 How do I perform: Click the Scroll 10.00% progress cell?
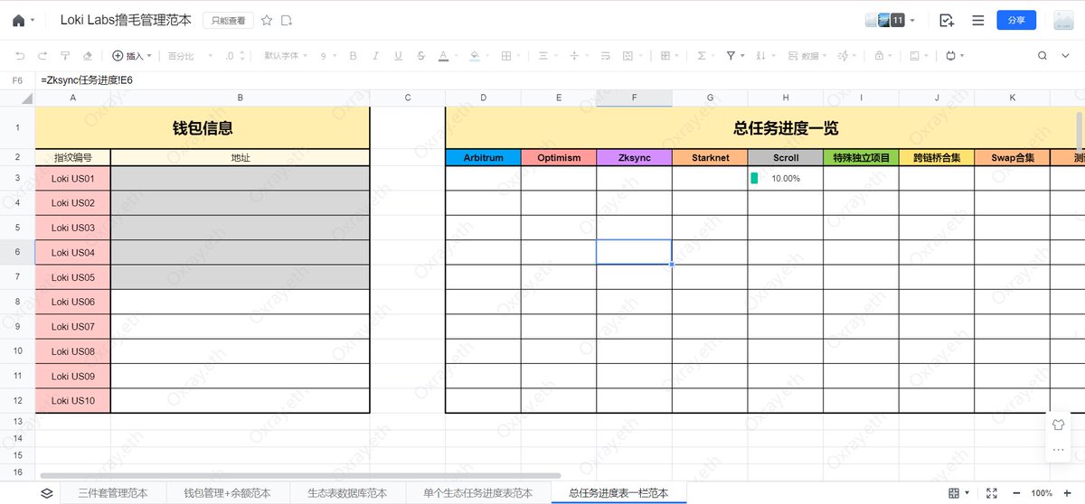click(x=785, y=179)
